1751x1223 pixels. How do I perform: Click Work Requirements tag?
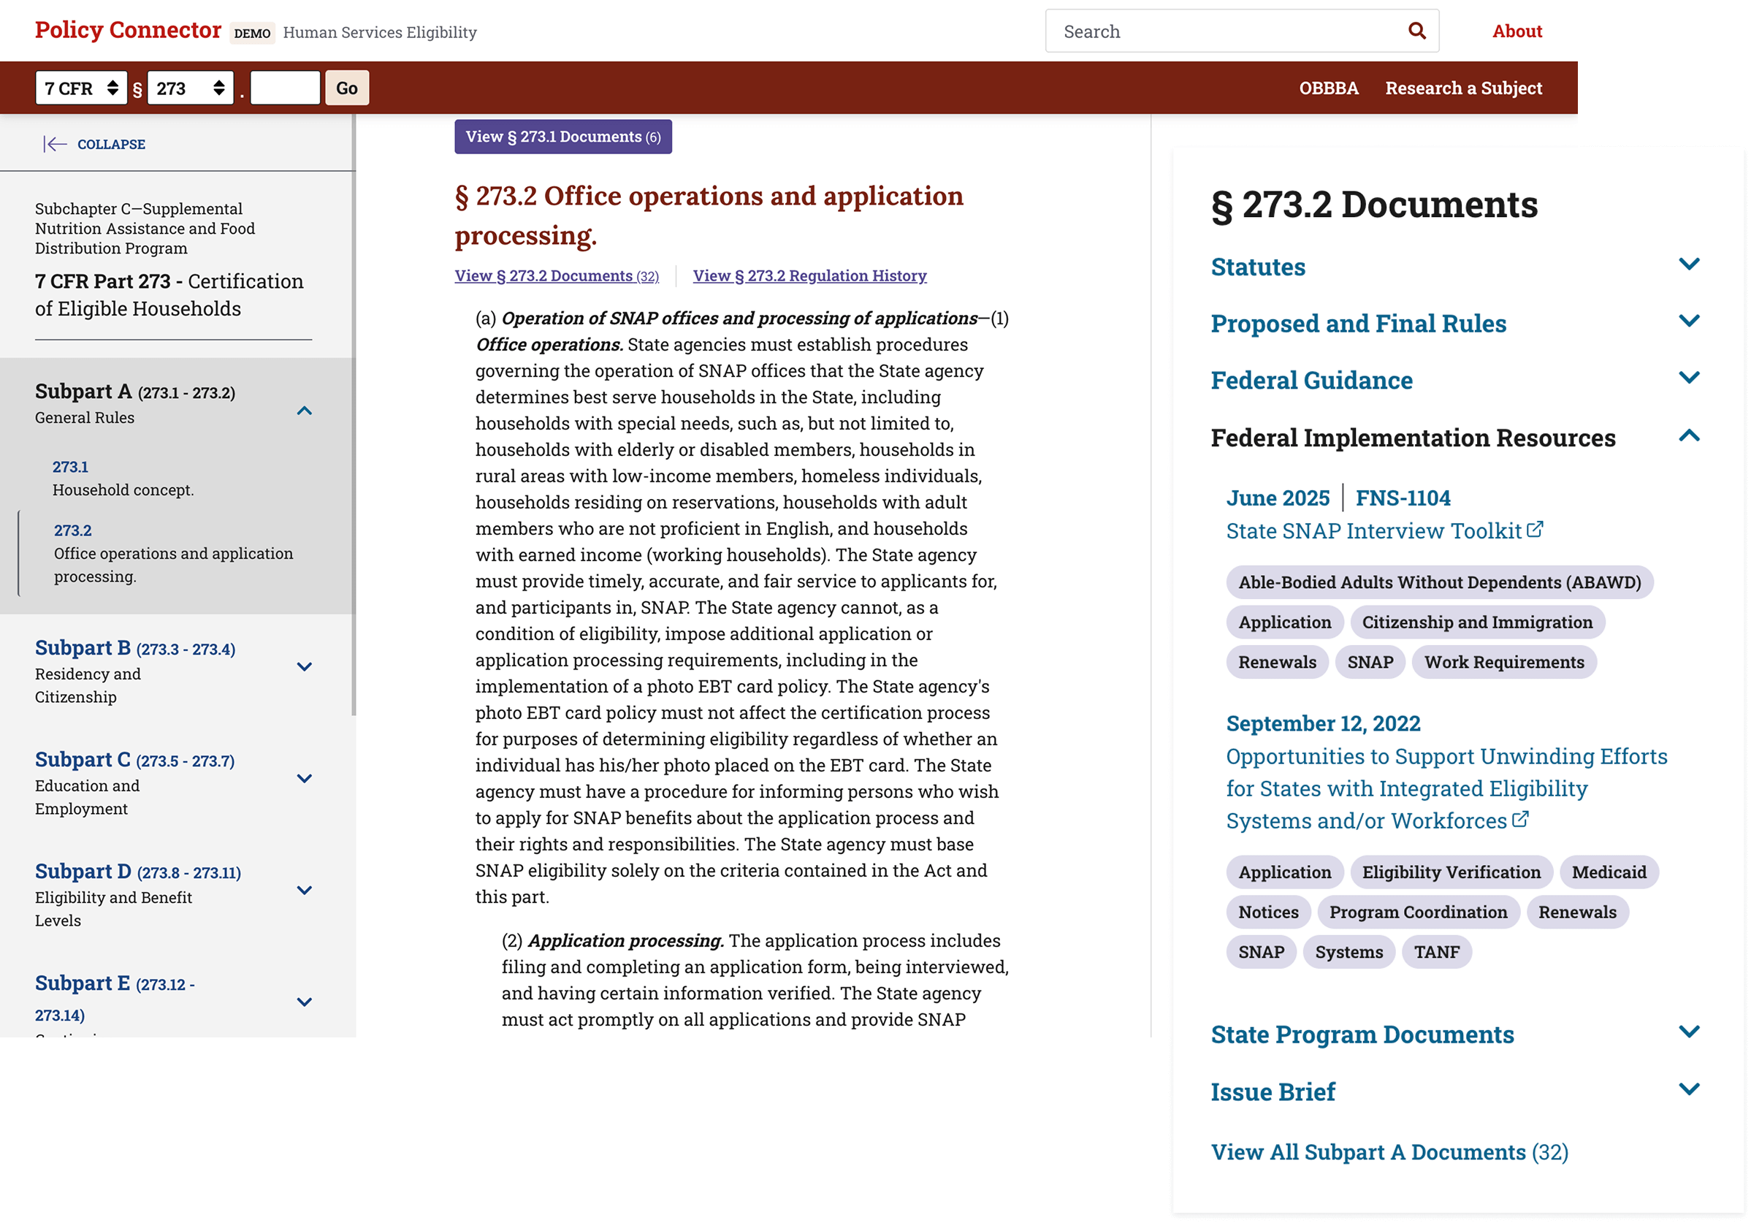pyautogui.click(x=1504, y=661)
